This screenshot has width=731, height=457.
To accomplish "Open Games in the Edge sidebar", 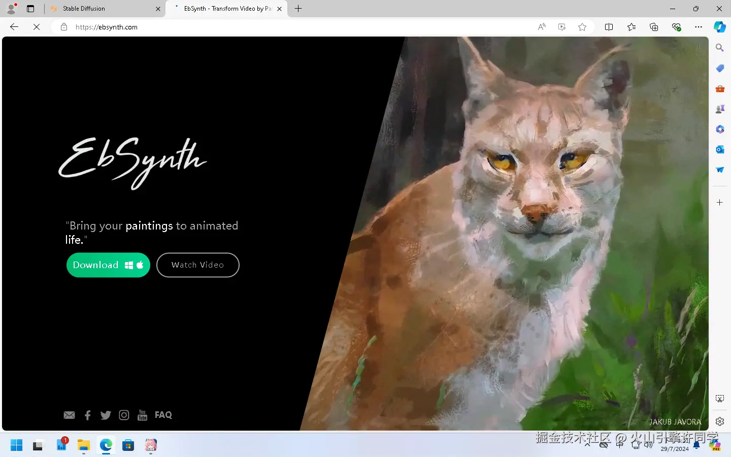I will click(720, 109).
